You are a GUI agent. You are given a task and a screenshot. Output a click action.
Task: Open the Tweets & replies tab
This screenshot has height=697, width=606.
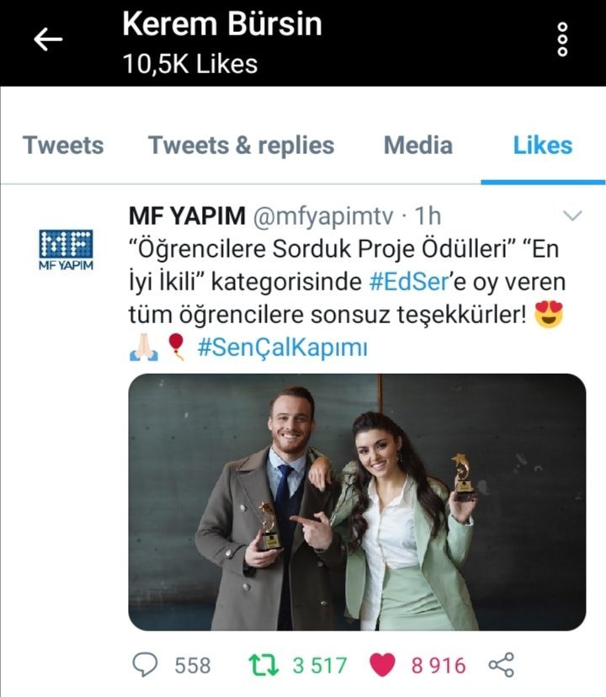pos(242,146)
